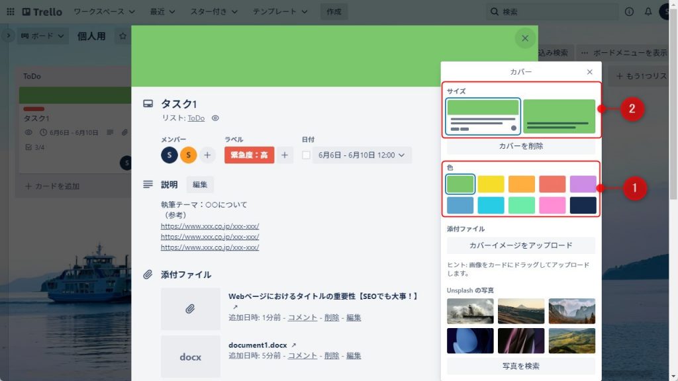The width and height of the screenshot is (678, 381).
Task: Click the 作成 button
Action: coord(334,12)
